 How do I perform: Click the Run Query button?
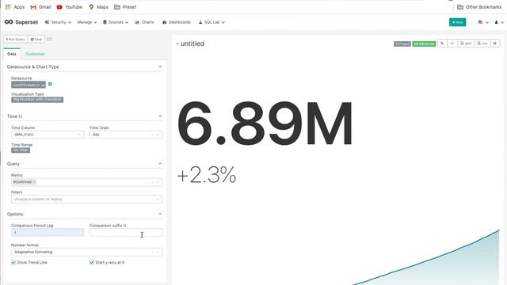click(x=16, y=39)
